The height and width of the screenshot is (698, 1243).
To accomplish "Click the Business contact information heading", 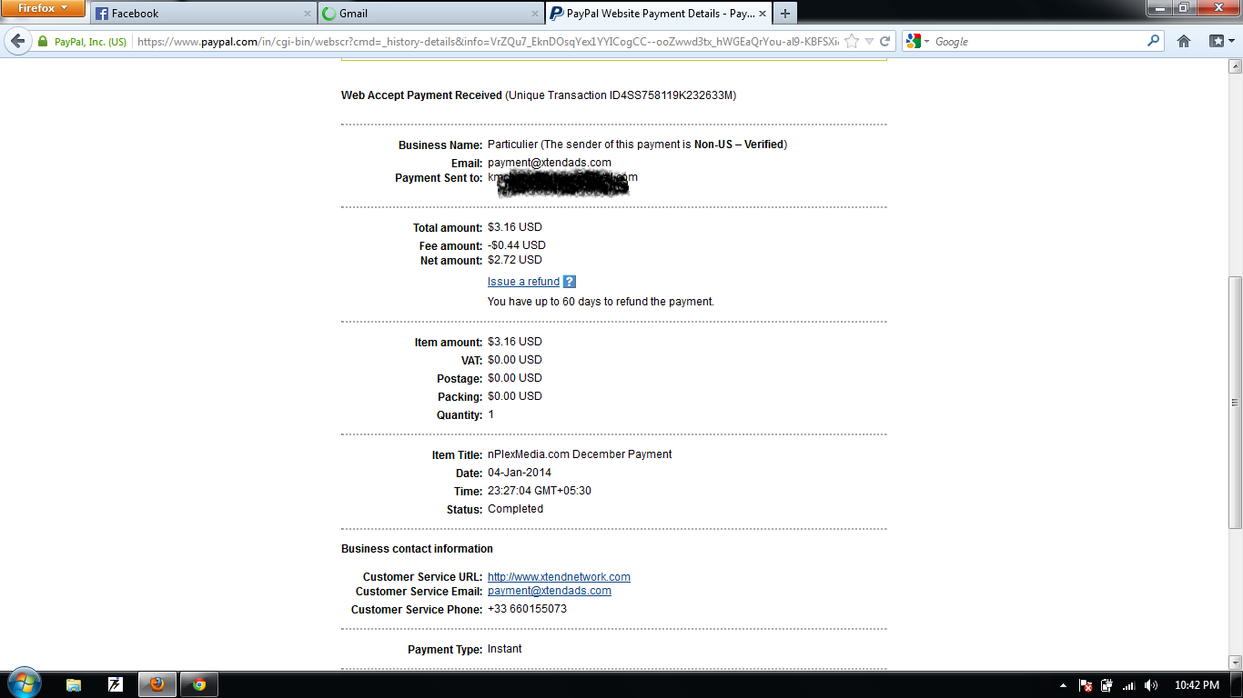I will click(x=417, y=549).
